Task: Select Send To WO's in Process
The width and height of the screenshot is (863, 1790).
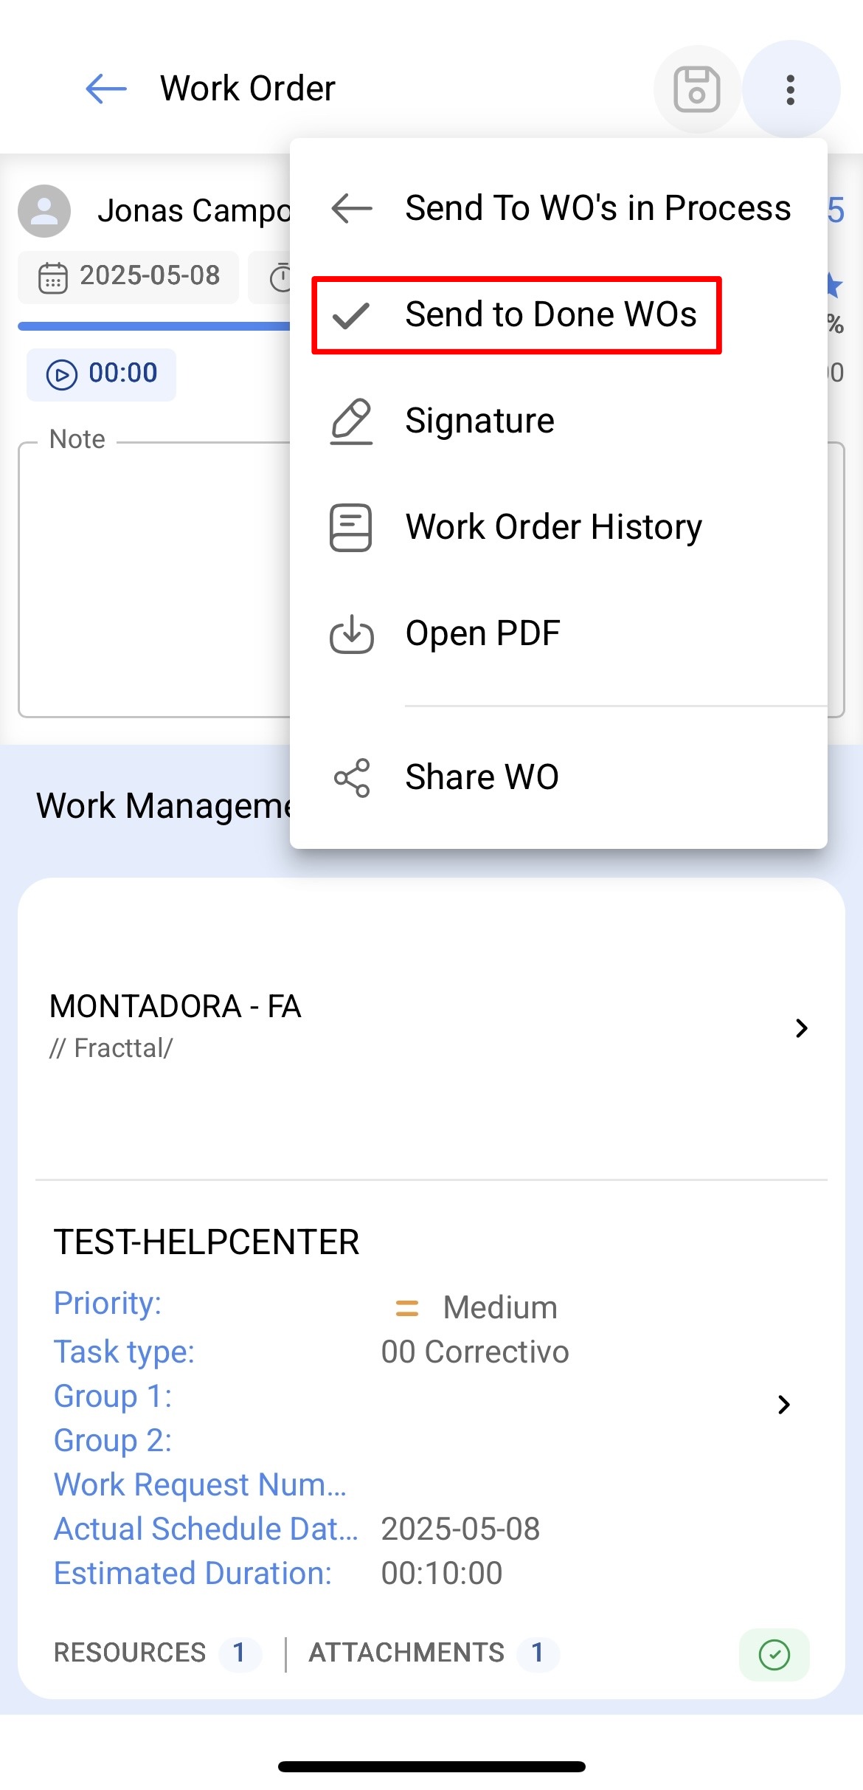Action: [597, 208]
